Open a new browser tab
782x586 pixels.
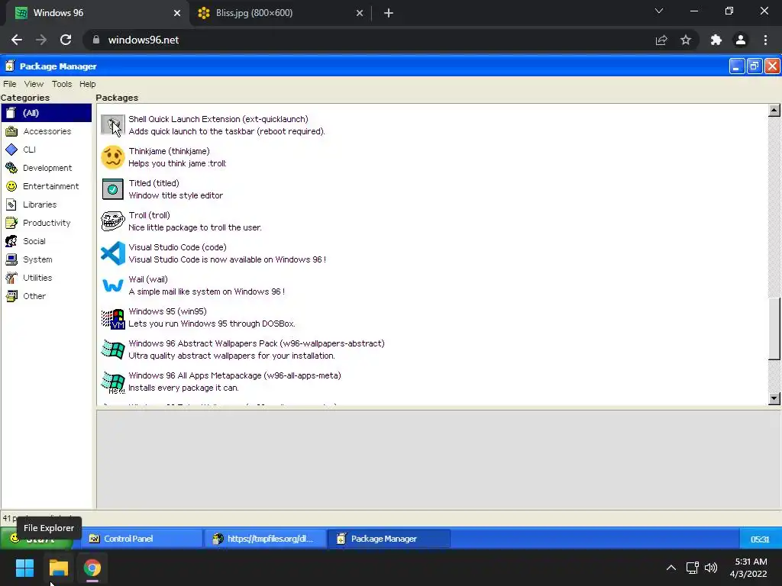(389, 13)
